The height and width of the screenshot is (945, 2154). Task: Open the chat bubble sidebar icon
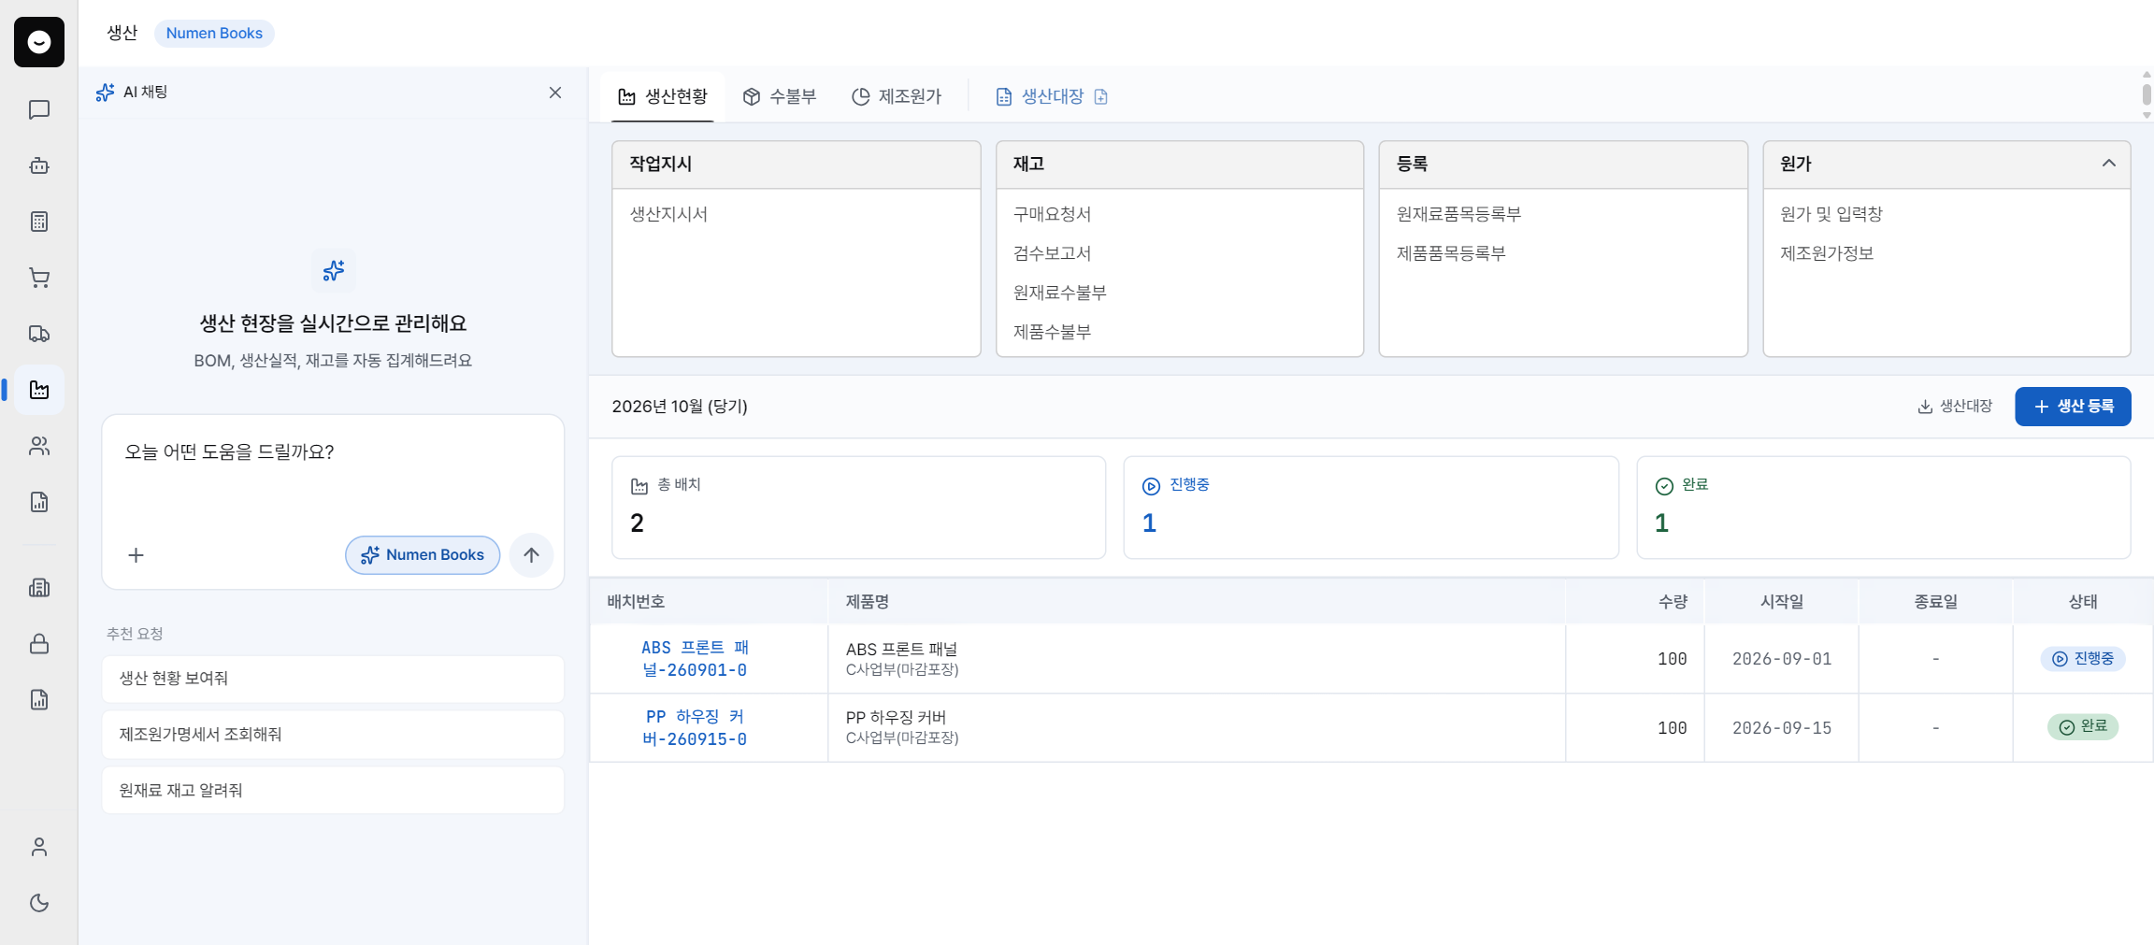pos(39,109)
